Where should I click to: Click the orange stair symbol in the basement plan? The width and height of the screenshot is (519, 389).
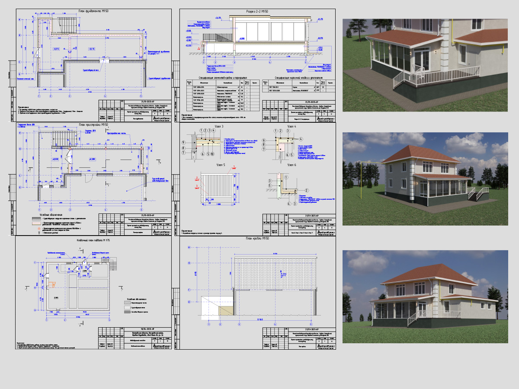51,284
